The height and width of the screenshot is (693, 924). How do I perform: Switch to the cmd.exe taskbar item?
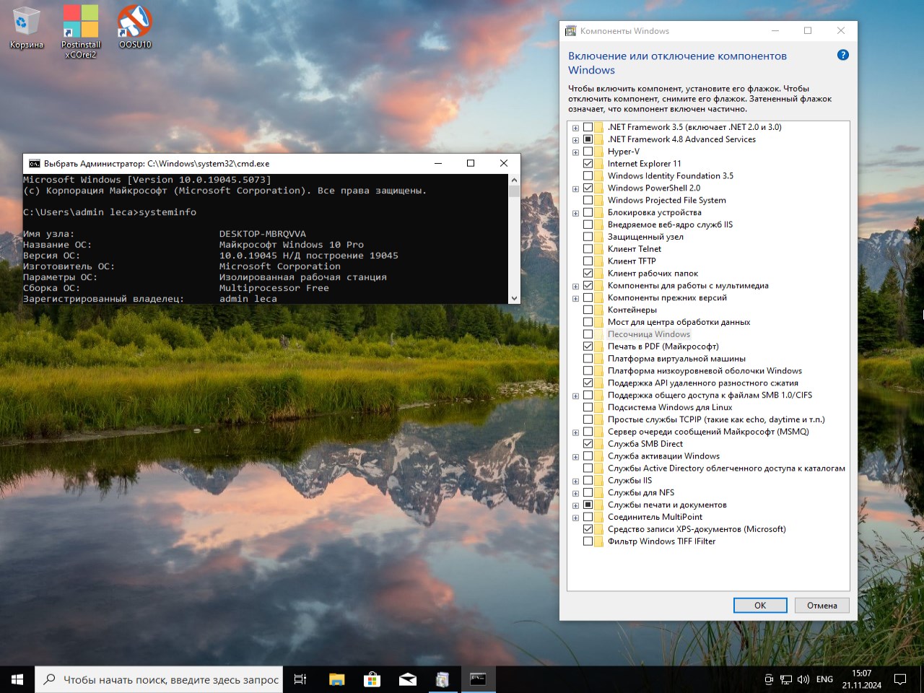pos(478,679)
